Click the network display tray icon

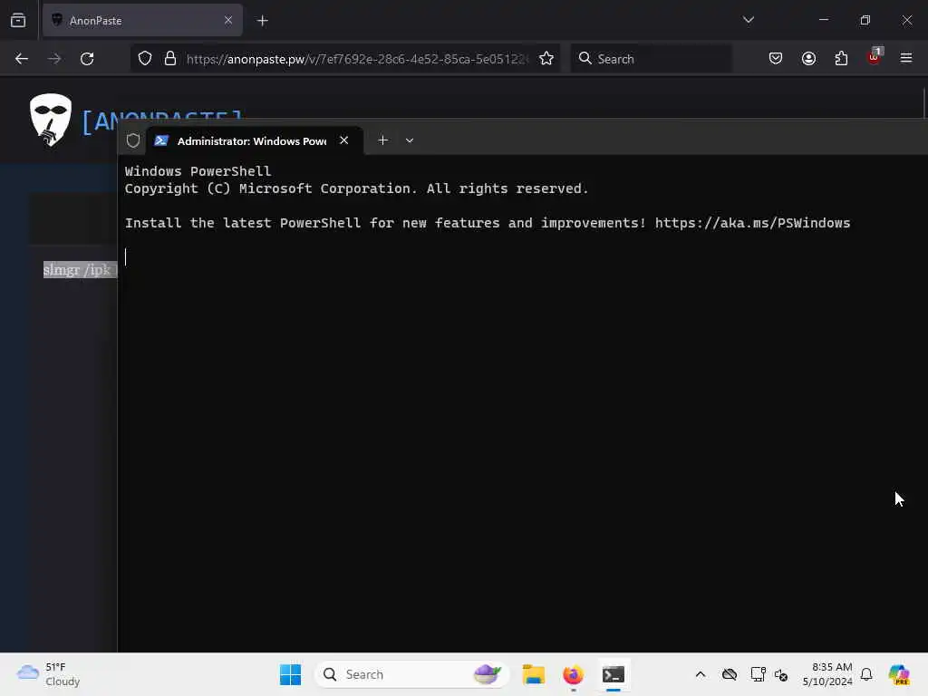pyautogui.click(x=758, y=674)
